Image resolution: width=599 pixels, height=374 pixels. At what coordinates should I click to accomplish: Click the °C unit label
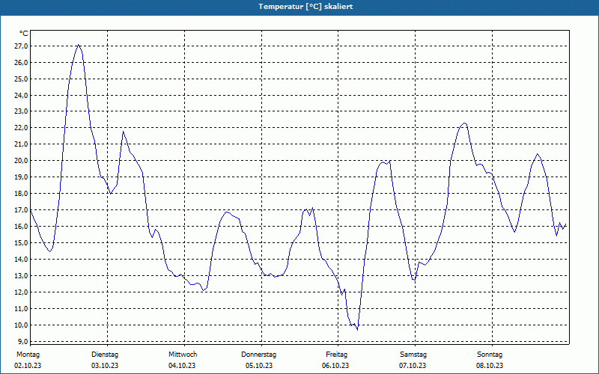point(24,34)
